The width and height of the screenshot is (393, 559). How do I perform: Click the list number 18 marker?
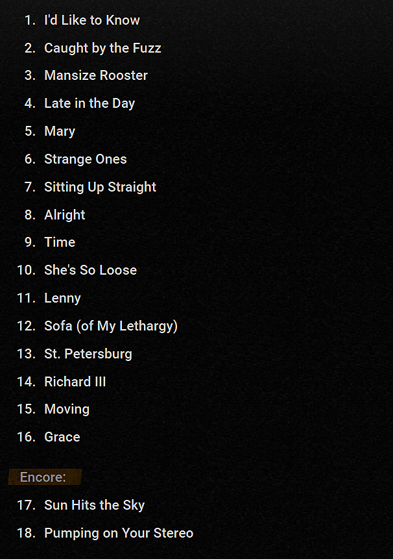tap(26, 533)
